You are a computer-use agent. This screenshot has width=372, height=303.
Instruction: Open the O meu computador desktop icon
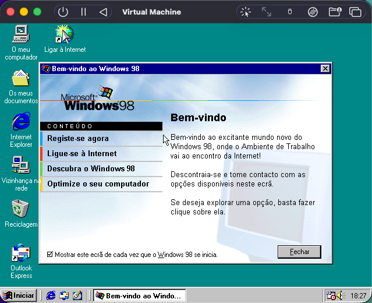[x=21, y=36]
